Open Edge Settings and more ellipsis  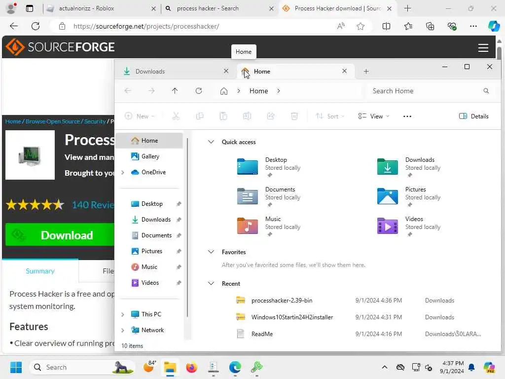tap(473, 26)
